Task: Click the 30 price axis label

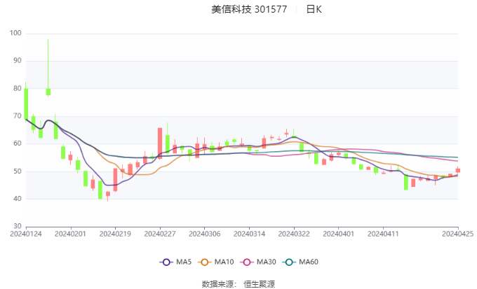Action: click(x=18, y=226)
